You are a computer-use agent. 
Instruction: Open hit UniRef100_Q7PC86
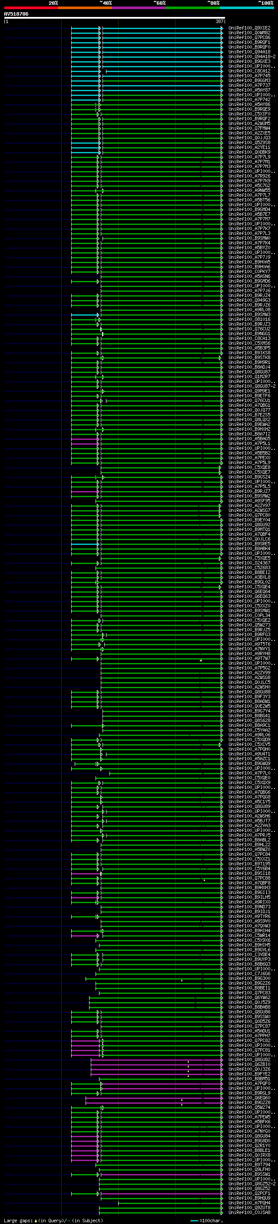(x=249, y=37)
